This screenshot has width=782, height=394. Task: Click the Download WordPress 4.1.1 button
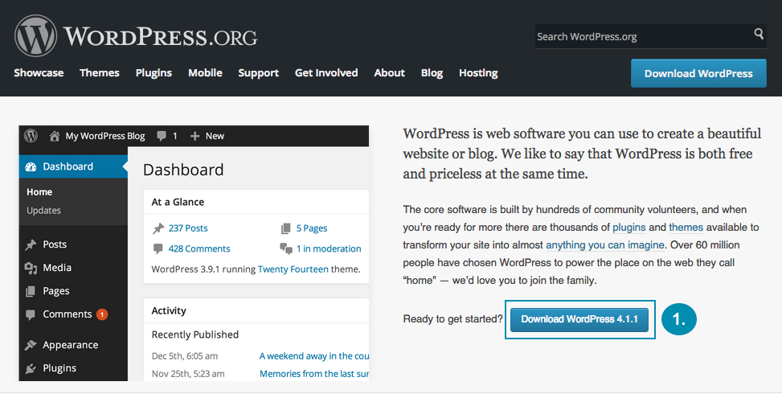pyautogui.click(x=579, y=319)
